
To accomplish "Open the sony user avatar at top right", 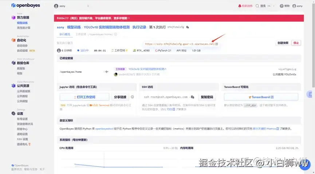I will 294,6.
